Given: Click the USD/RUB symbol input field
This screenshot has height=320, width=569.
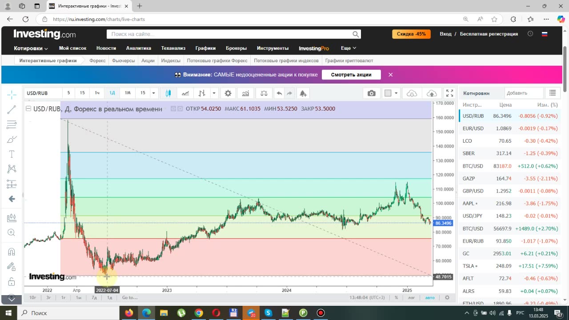Looking at the screenshot, I should tap(43, 93).
